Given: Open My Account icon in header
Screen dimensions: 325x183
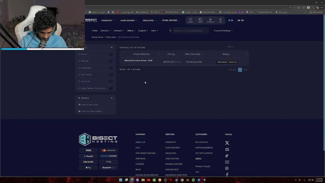Looking at the screenshot, I should pyautogui.click(x=210, y=20).
